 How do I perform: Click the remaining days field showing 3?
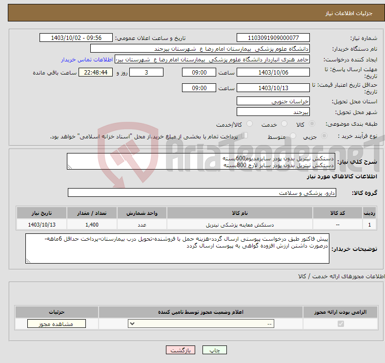click(x=146, y=73)
